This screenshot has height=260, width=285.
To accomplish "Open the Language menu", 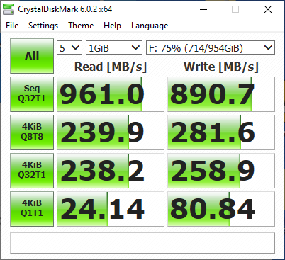I will pyautogui.click(x=150, y=26).
